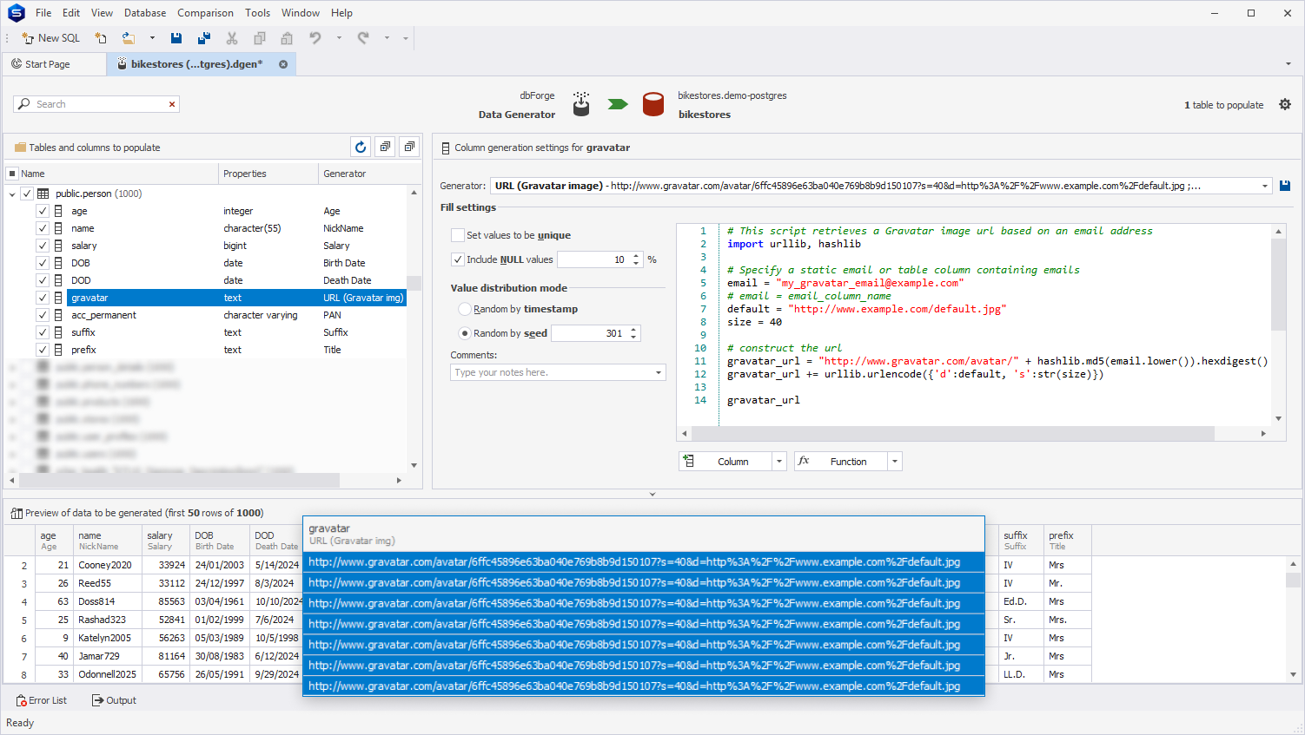Increase the seed value stepper
Image resolution: width=1305 pixels, height=735 pixels.
coord(633,330)
